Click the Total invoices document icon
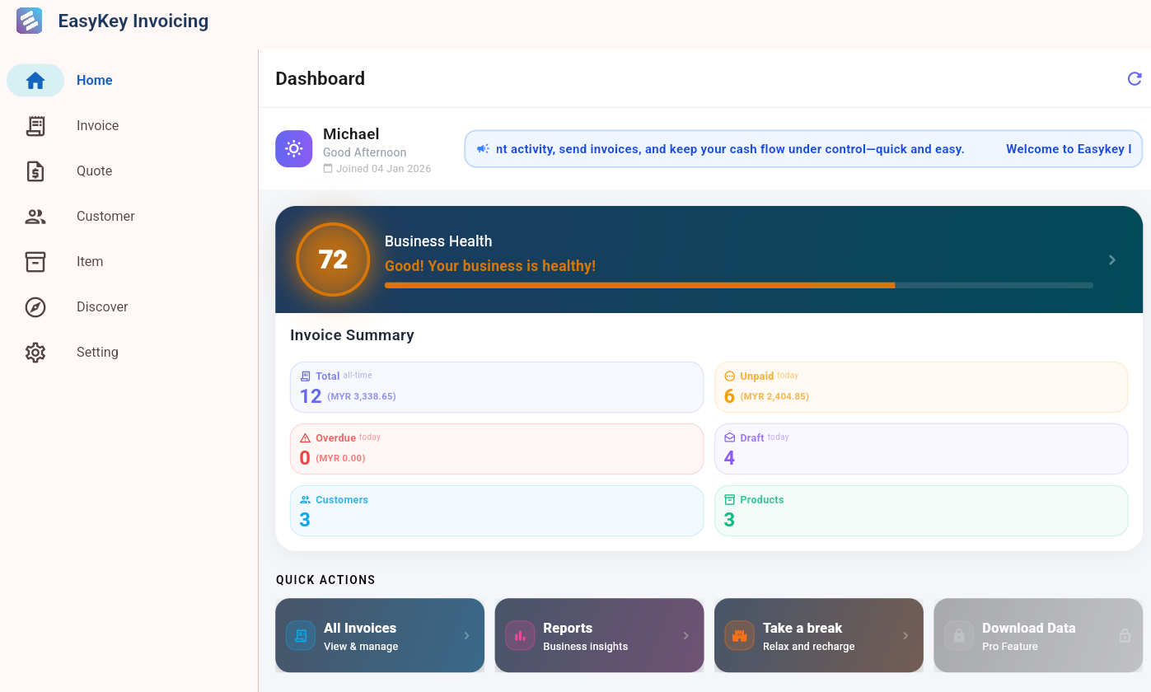Viewport: 1151px width, 692px height. (x=306, y=376)
